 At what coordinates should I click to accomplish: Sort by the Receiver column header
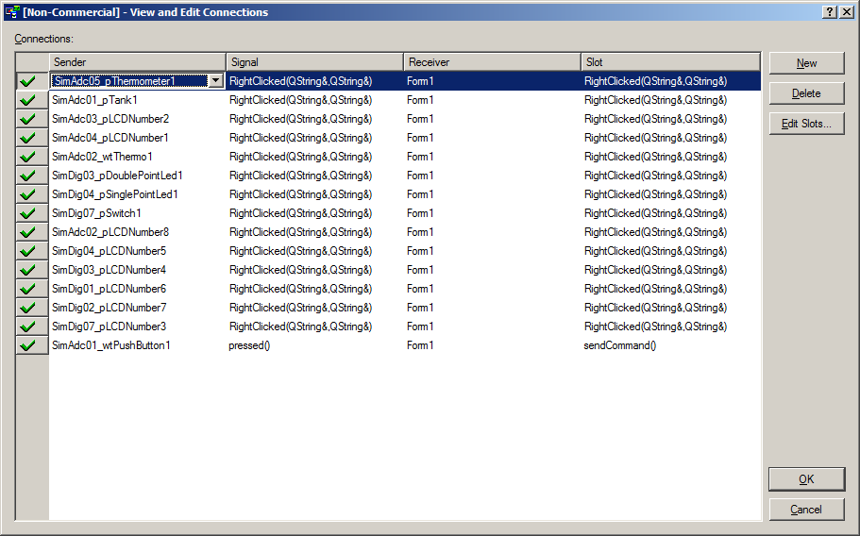click(x=493, y=62)
